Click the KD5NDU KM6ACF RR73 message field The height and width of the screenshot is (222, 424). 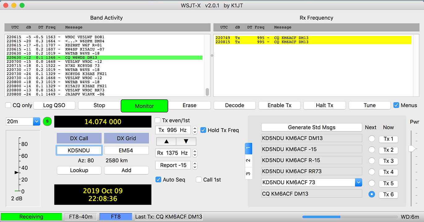312,171
